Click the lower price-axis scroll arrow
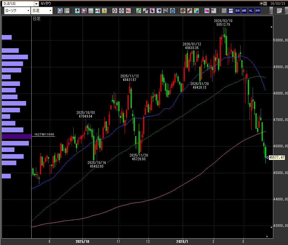 (x=271, y=227)
